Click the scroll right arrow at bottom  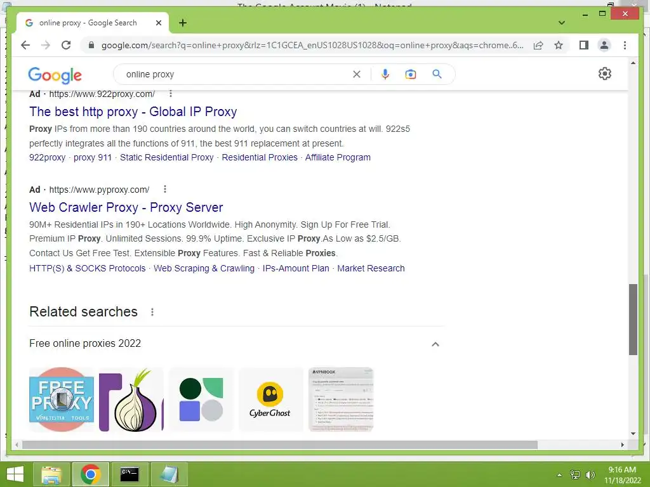(x=622, y=445)
